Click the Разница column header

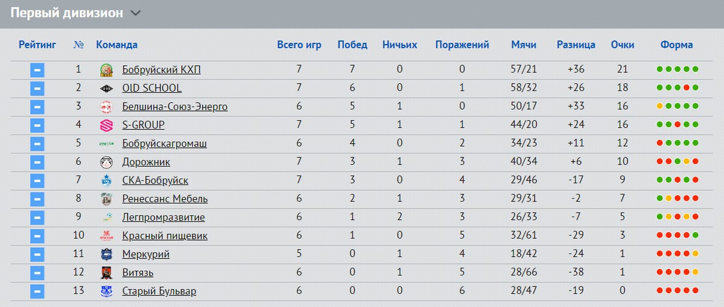pos(576,45)
